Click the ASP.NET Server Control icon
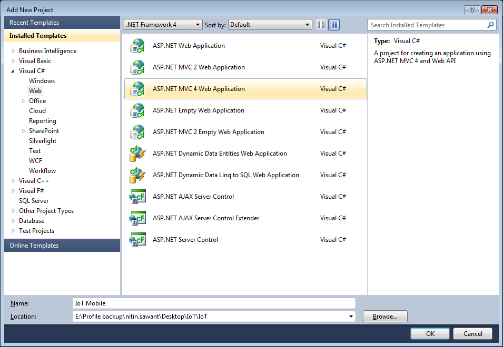Image resolution: width=503 pixels, height=347 pixels. coord(137,239)
